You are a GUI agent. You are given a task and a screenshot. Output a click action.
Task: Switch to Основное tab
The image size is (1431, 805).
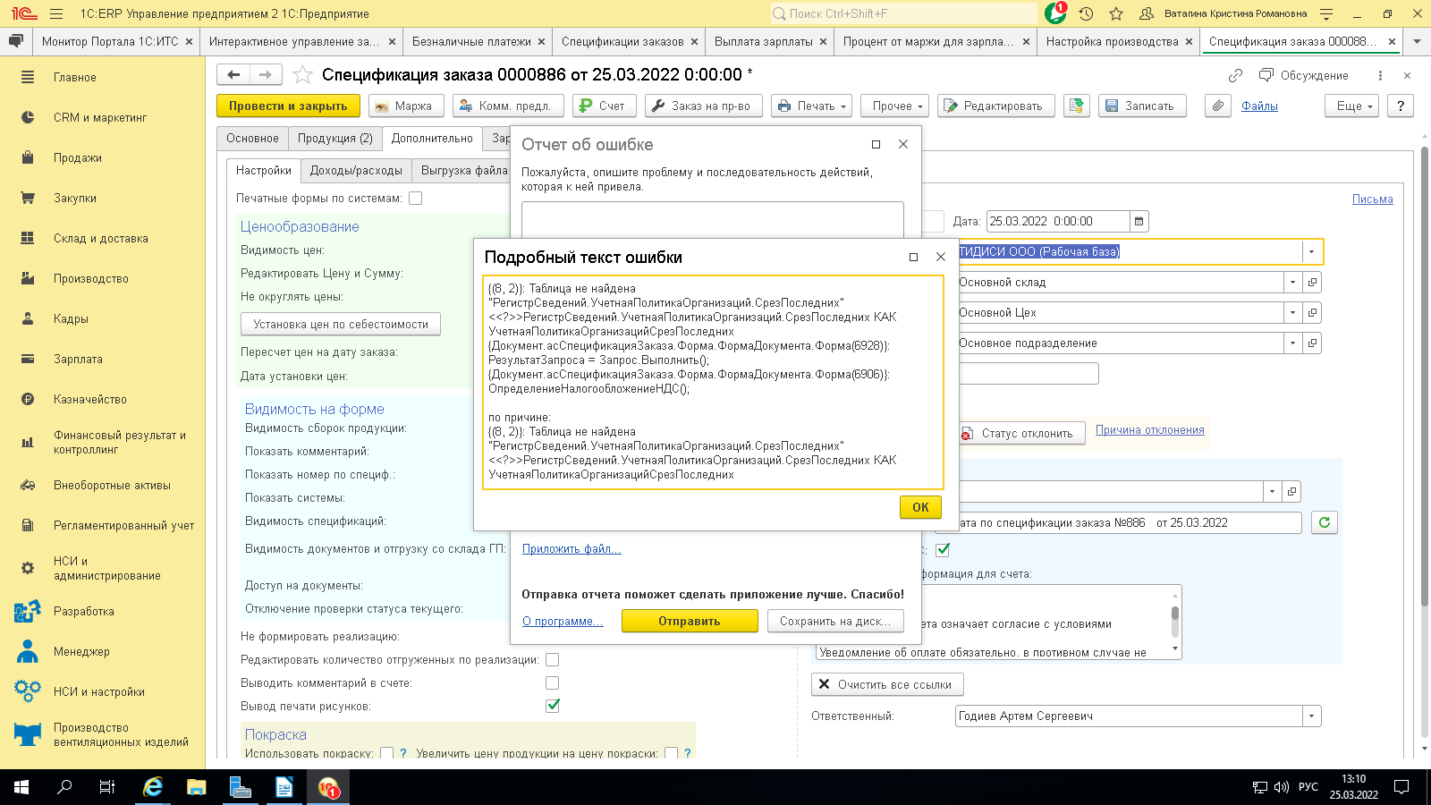coord(252,139)
